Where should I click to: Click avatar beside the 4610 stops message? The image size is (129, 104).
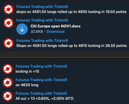tap(8, 43)
